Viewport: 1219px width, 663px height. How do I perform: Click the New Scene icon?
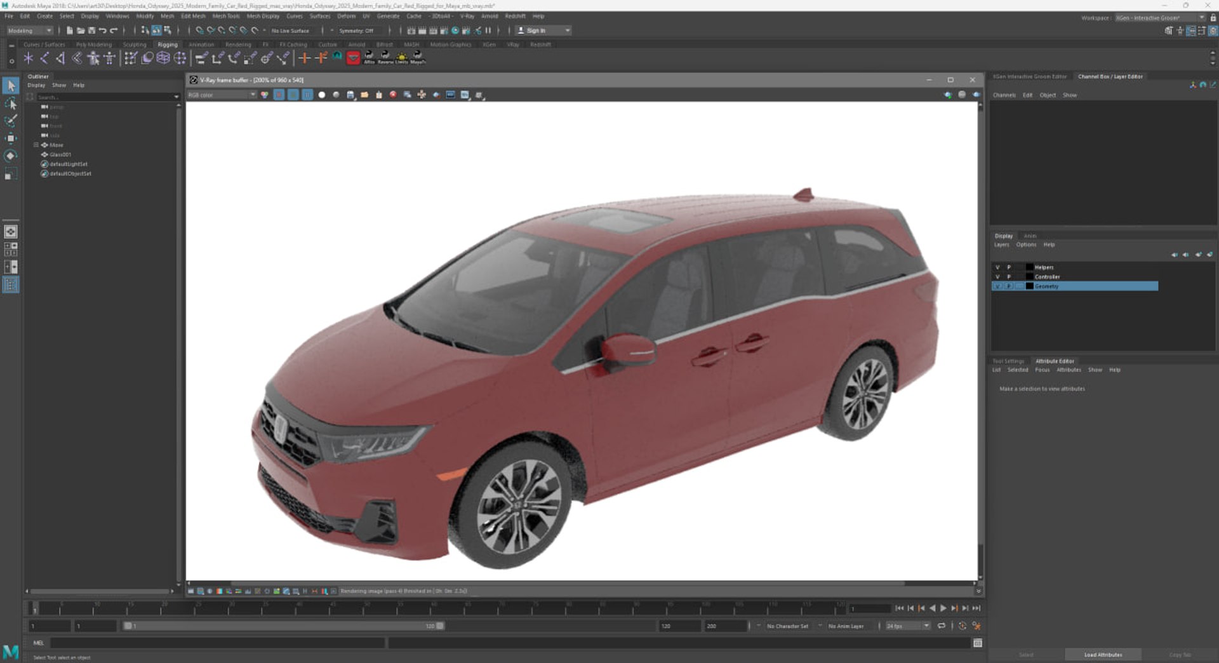(x=69, y=30)
